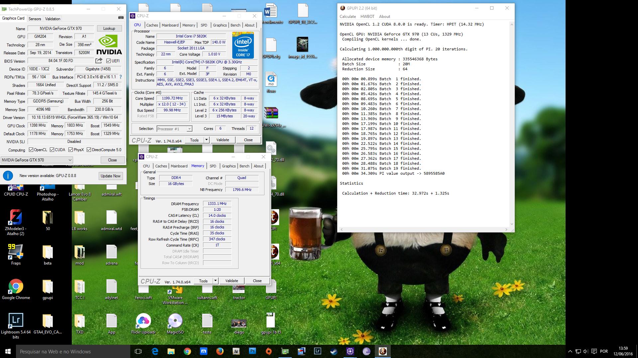Click Tools button in top CPU-Z window
Screen dimensions: 638x358
click(194, 140)
